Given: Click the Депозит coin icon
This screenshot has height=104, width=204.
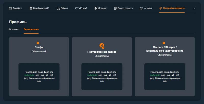Looking at the screenshot, I should tap(96, 8).
